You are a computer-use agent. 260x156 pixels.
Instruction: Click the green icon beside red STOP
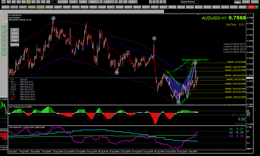point(257,7)
